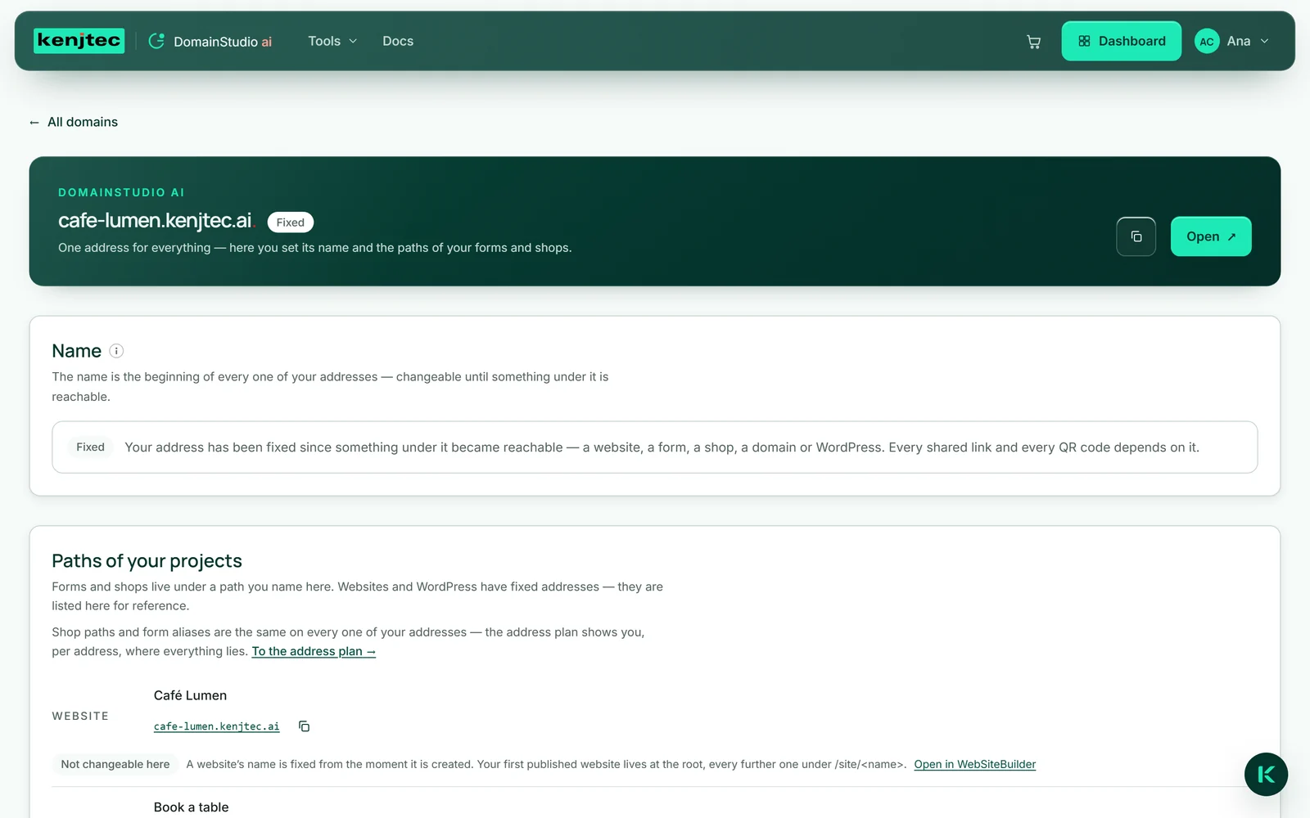Click the kenjtec logo
1310x818 pixels.
[x=79, y=41]
